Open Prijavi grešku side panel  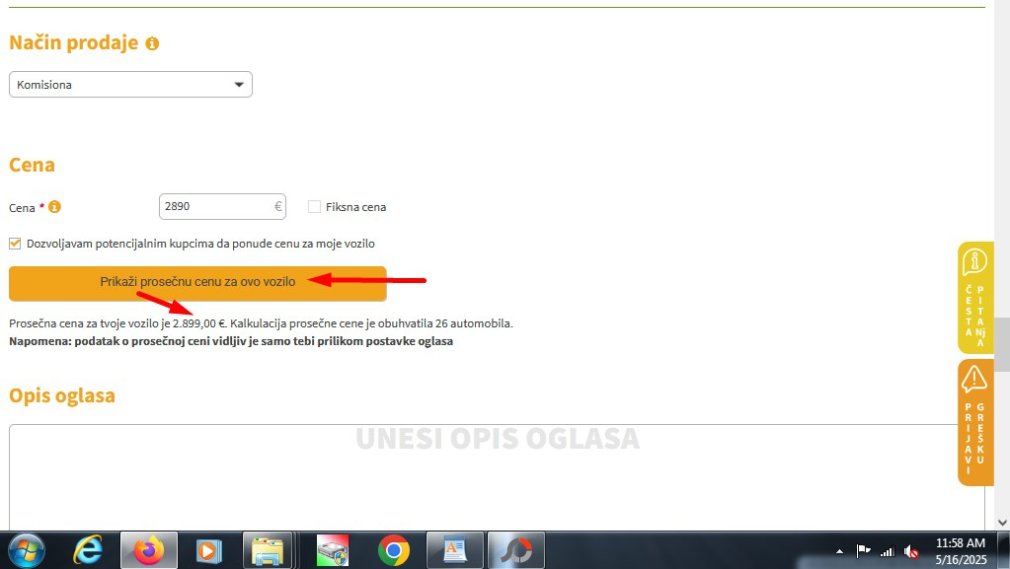(x=975, y=422)
